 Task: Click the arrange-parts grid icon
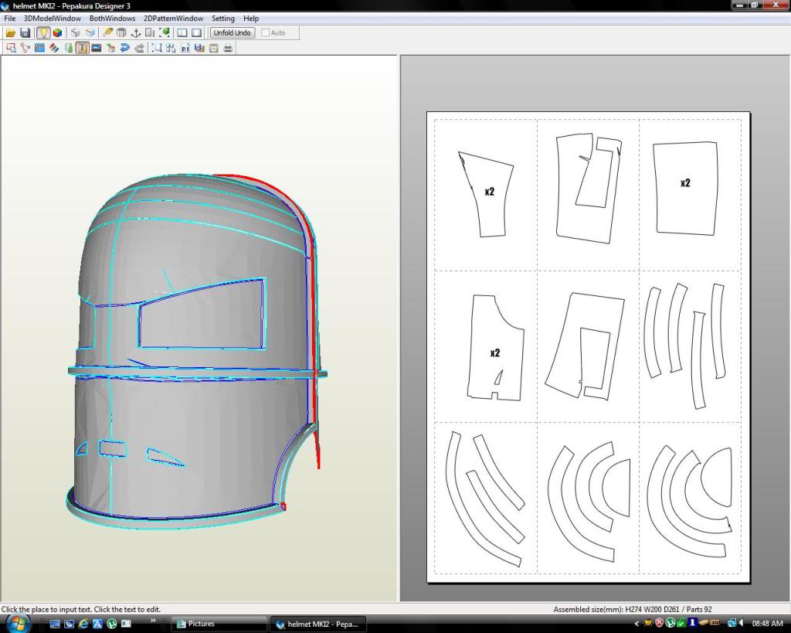(171, 48)
